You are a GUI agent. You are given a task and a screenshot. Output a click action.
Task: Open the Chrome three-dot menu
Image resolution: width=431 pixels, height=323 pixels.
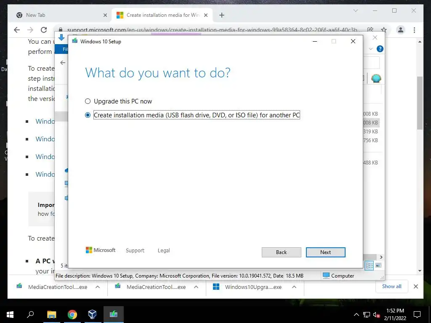414,30
